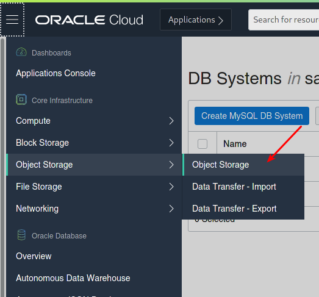Viewport: 319px width, 297px height.
Task: Click the Name column header
Action: tap(235, 144)
